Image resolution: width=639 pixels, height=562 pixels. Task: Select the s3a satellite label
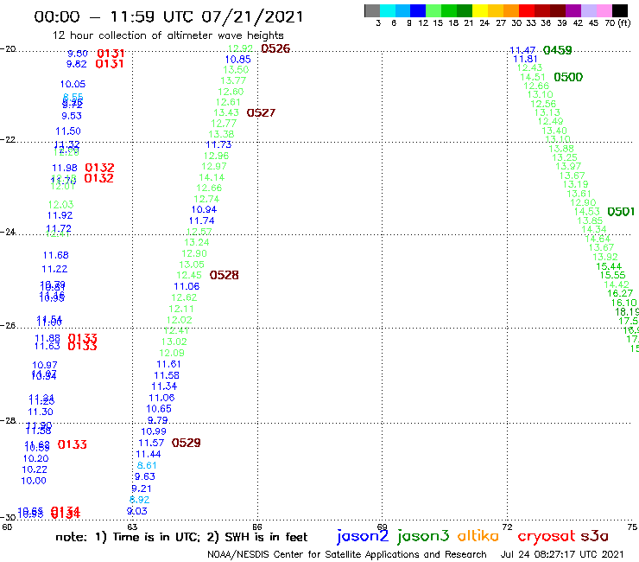[x=594, y=536]
